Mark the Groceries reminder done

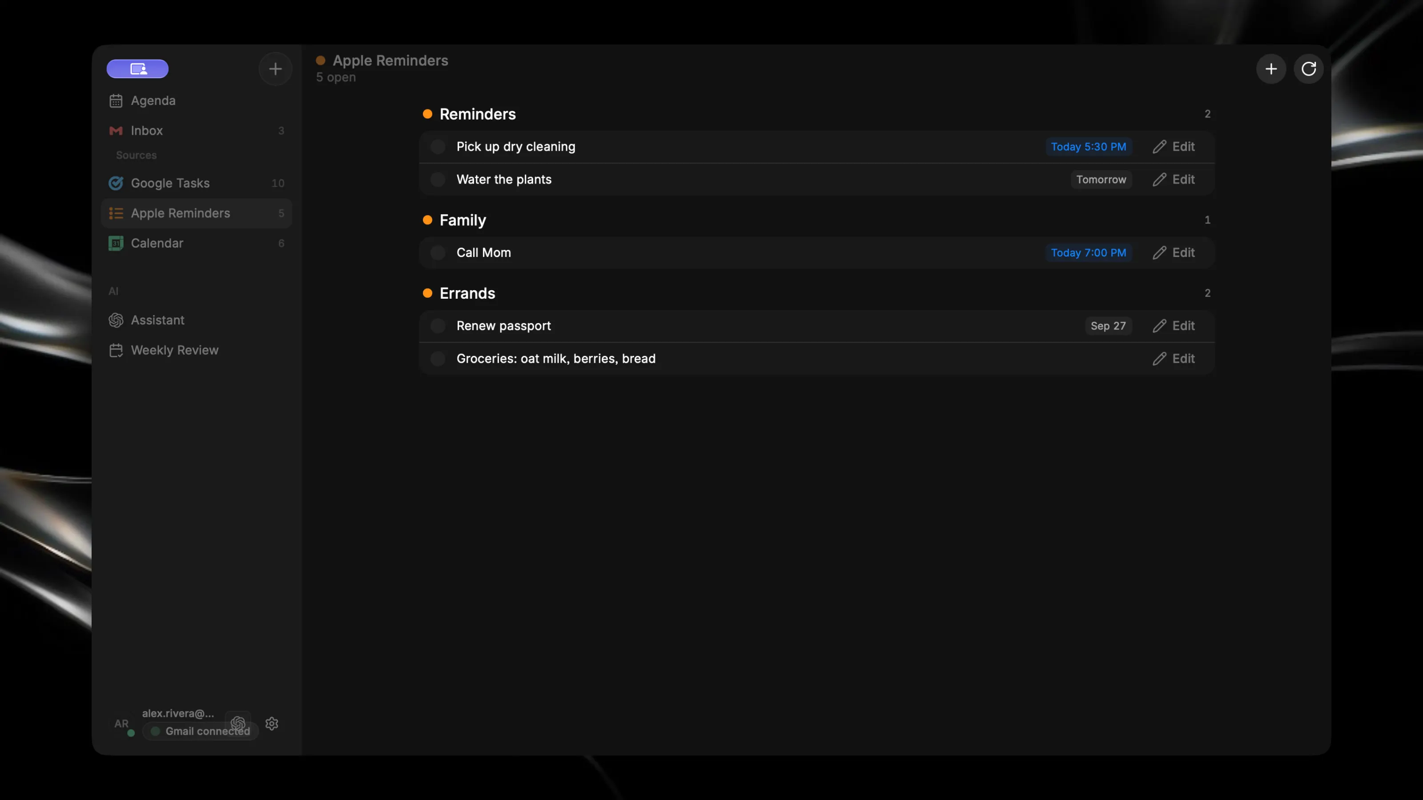[438, 358]
